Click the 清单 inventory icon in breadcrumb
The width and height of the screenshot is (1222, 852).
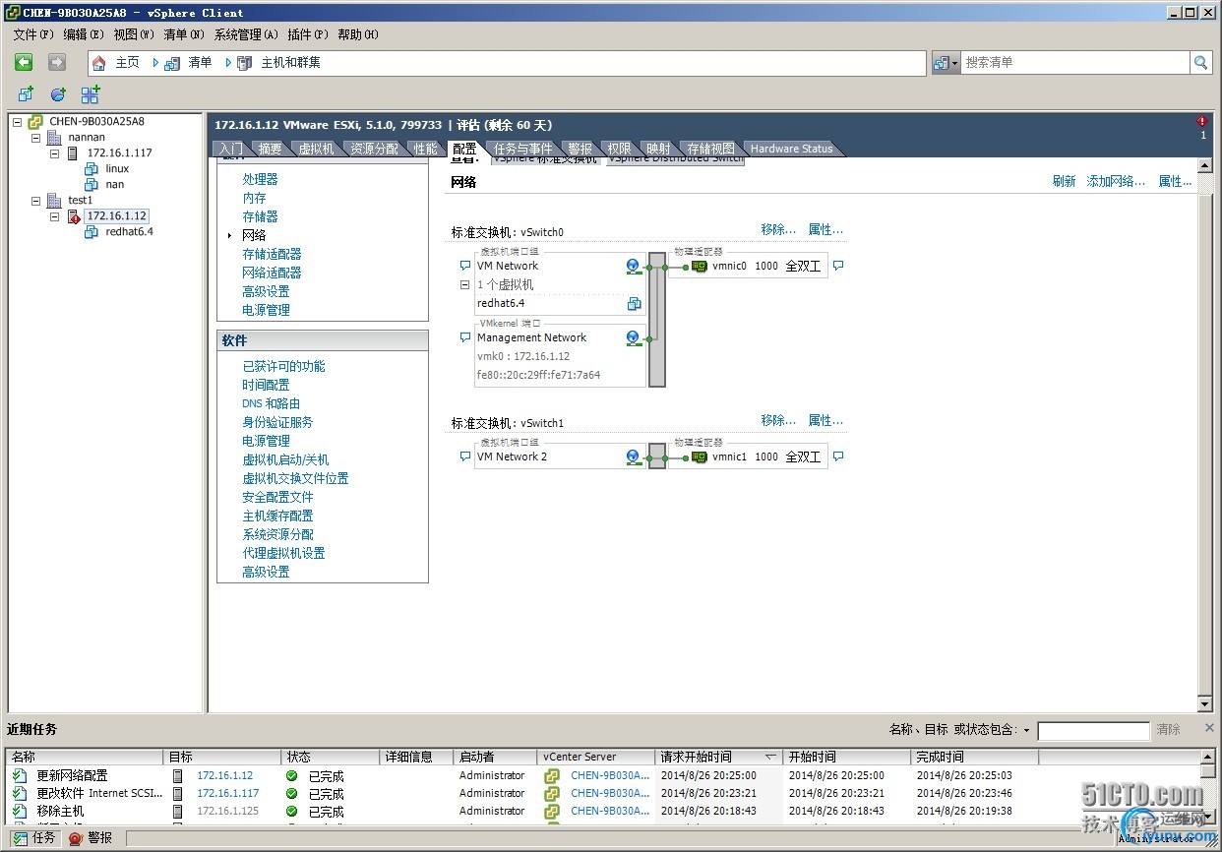[172, 63]
